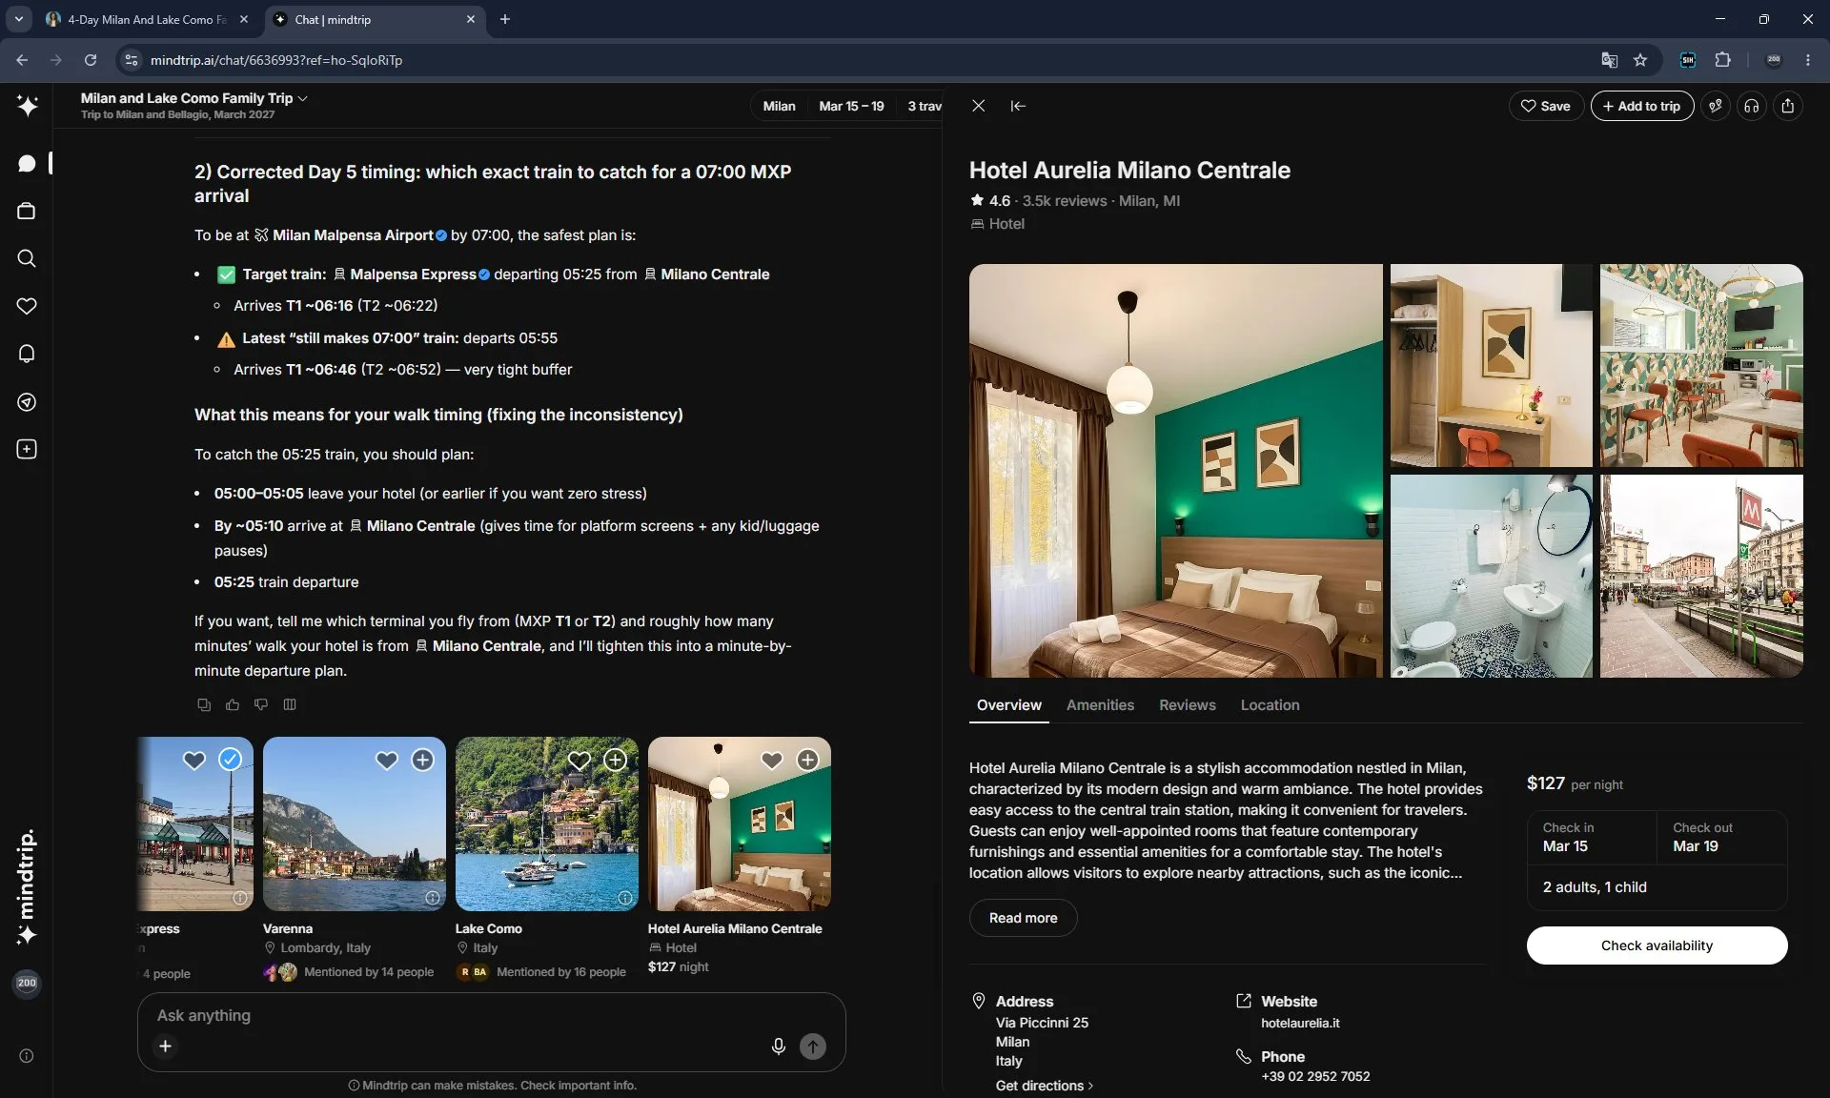Favorite the Lake Como card
The width and height of the screenshot is (1830, 1098).
(579, 760)
